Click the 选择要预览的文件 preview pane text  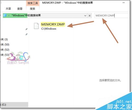(x=110, y=80)
